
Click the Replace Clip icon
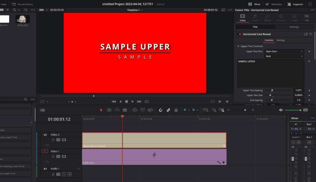point(150,110)
